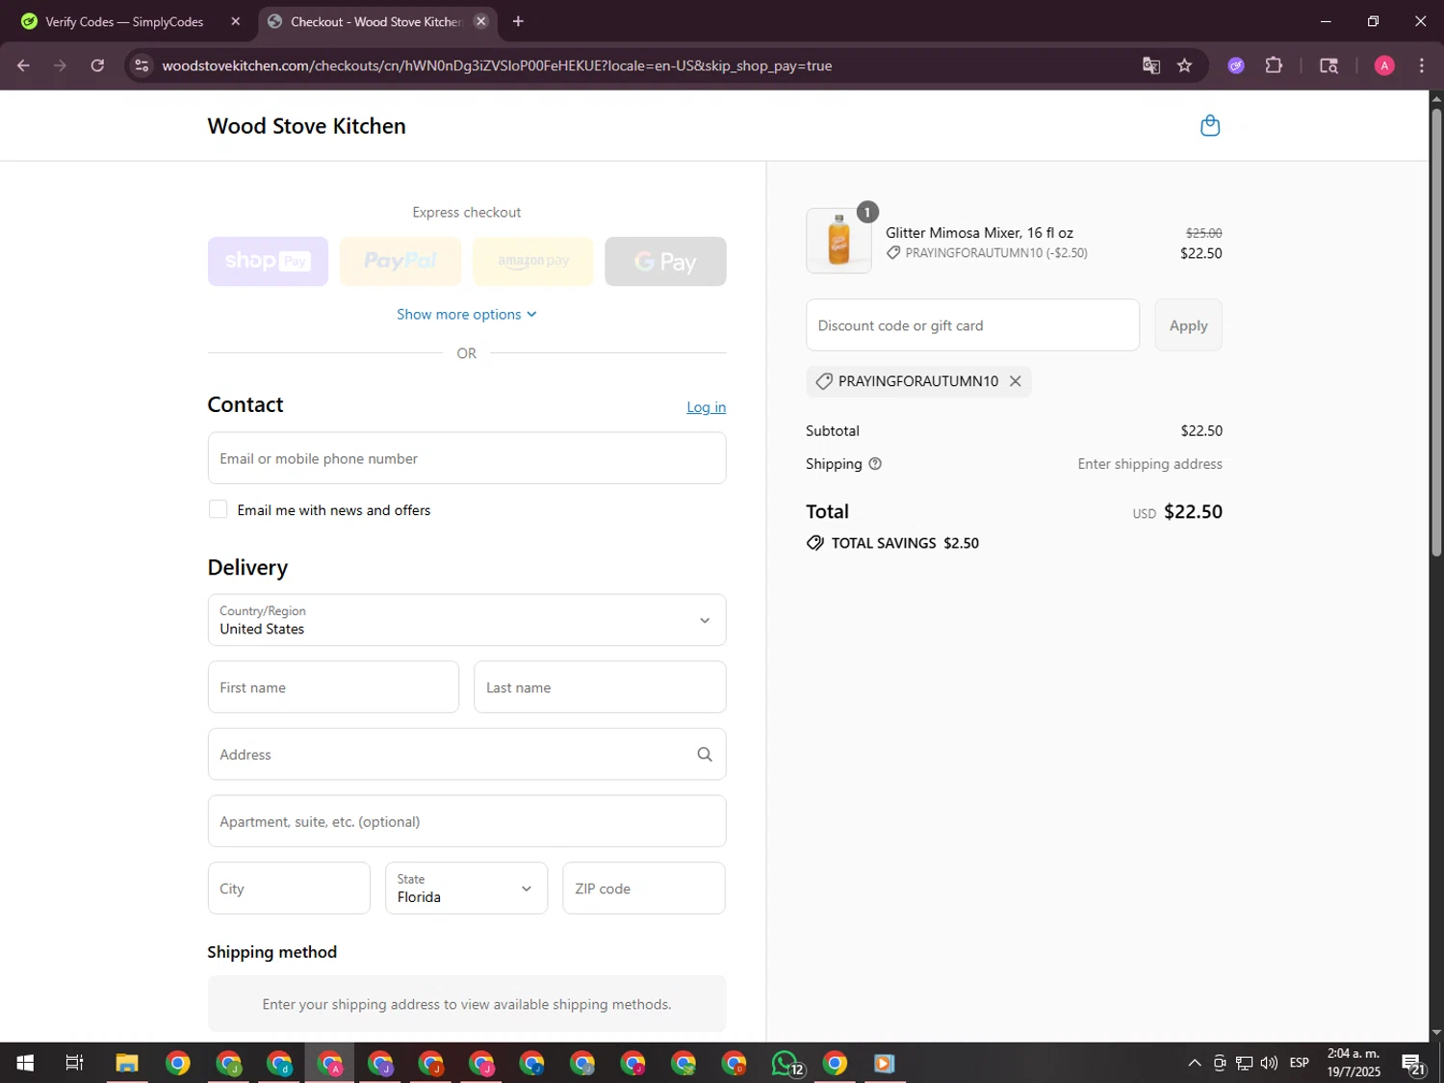The image size is (1444, 1083).
Task: Pay with Google Pay
Action: (665, 261)
